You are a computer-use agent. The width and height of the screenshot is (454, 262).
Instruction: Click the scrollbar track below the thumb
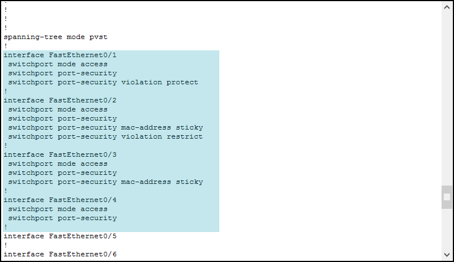447,229
